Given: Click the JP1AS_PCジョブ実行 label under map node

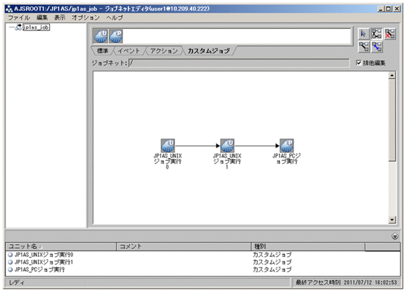Looking at the screenshot, I should 287,158.
